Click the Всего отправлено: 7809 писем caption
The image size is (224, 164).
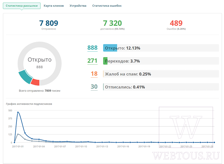pyautogui.click(x=39, y=91)
